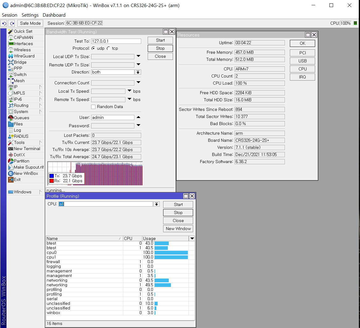
Task: Launch New WinBox from the sidebar icon
Action: tap(11, 174)
